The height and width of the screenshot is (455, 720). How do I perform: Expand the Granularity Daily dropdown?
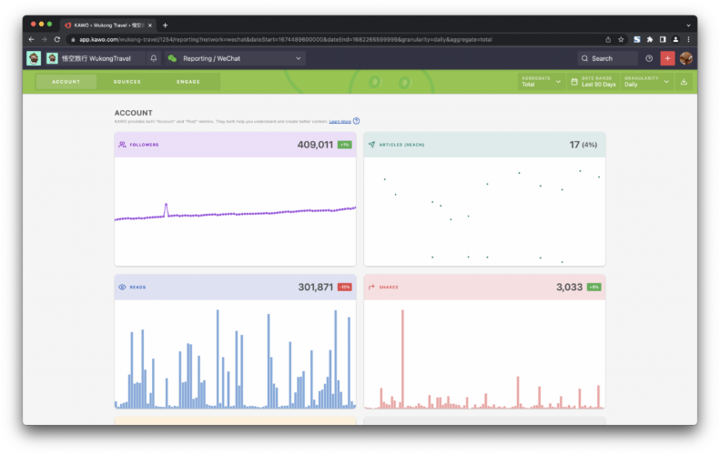point(647,82)
